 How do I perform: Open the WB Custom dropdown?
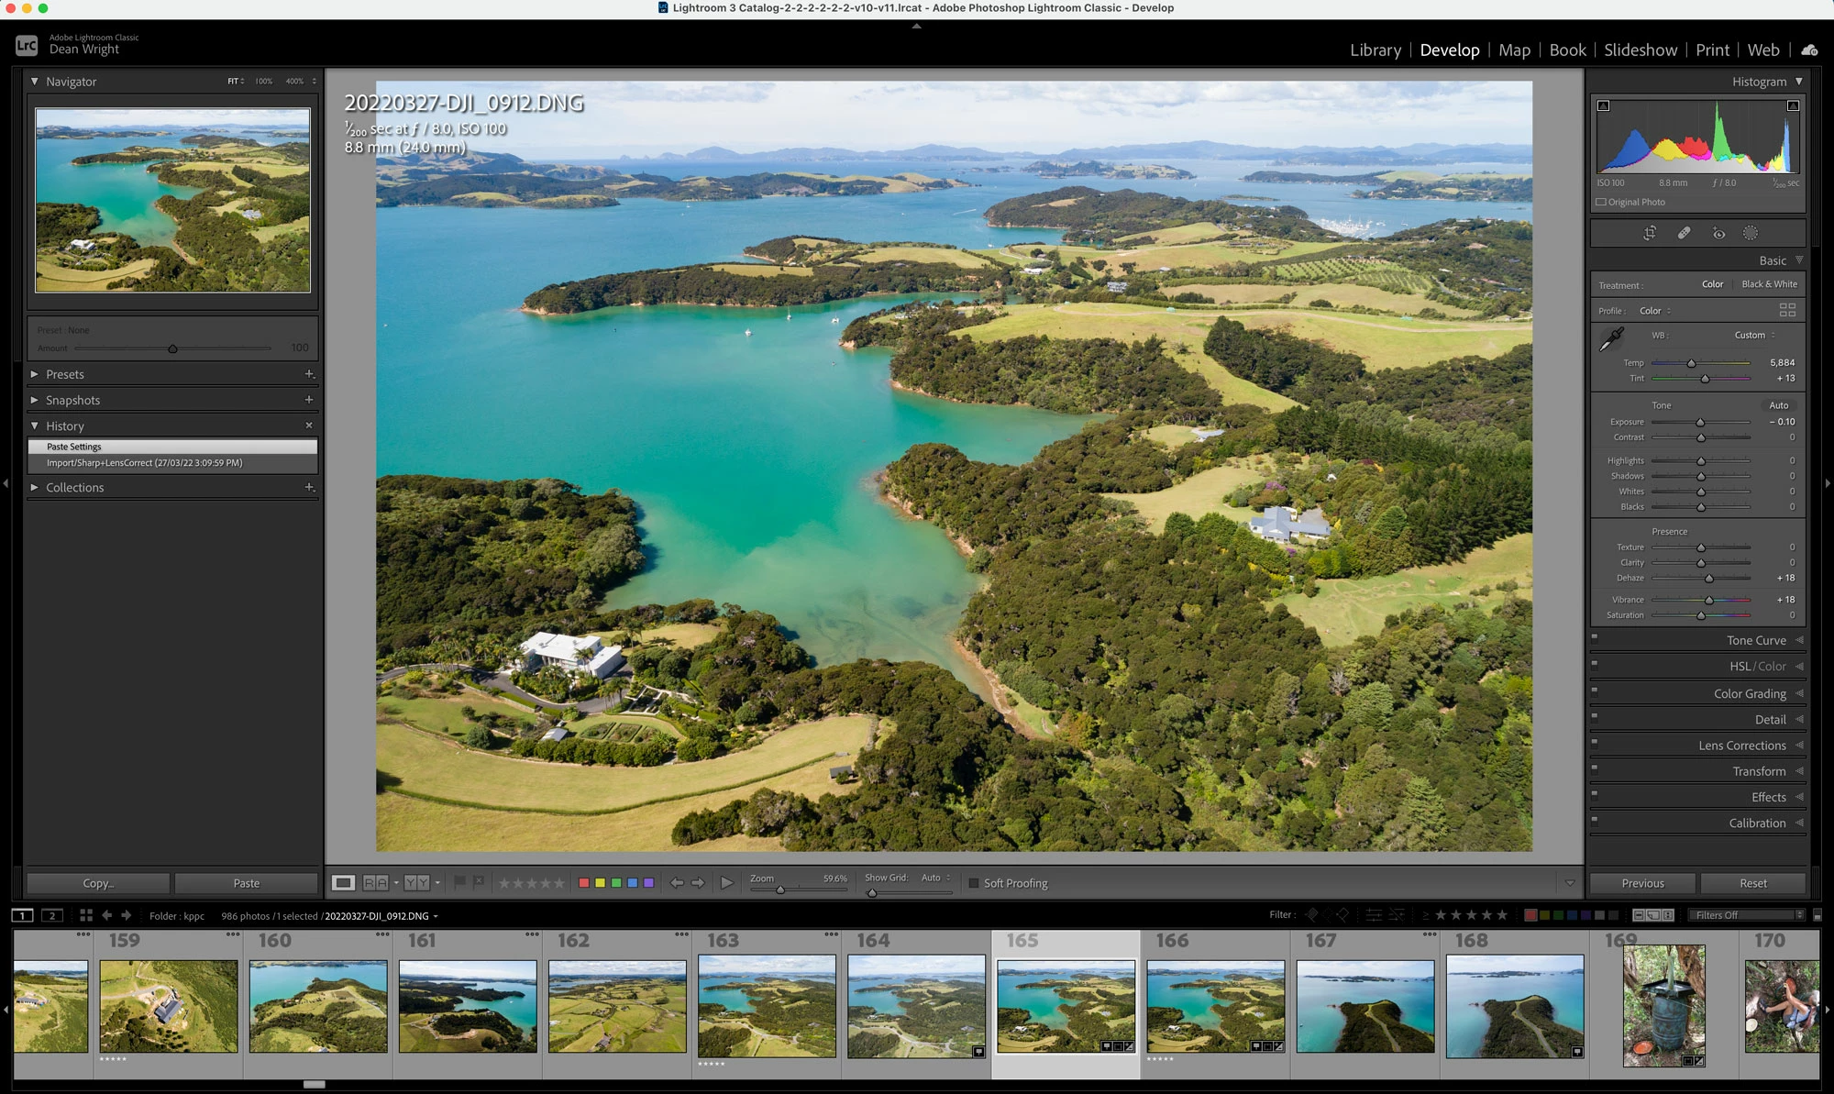pos(1754,335)
